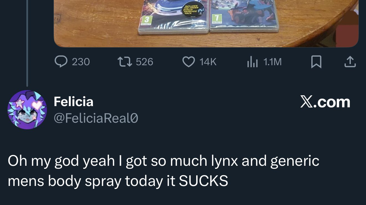Click the 1.1M views count
The height and width of the screenshot is (205, 366).
(x=272, y=62)
